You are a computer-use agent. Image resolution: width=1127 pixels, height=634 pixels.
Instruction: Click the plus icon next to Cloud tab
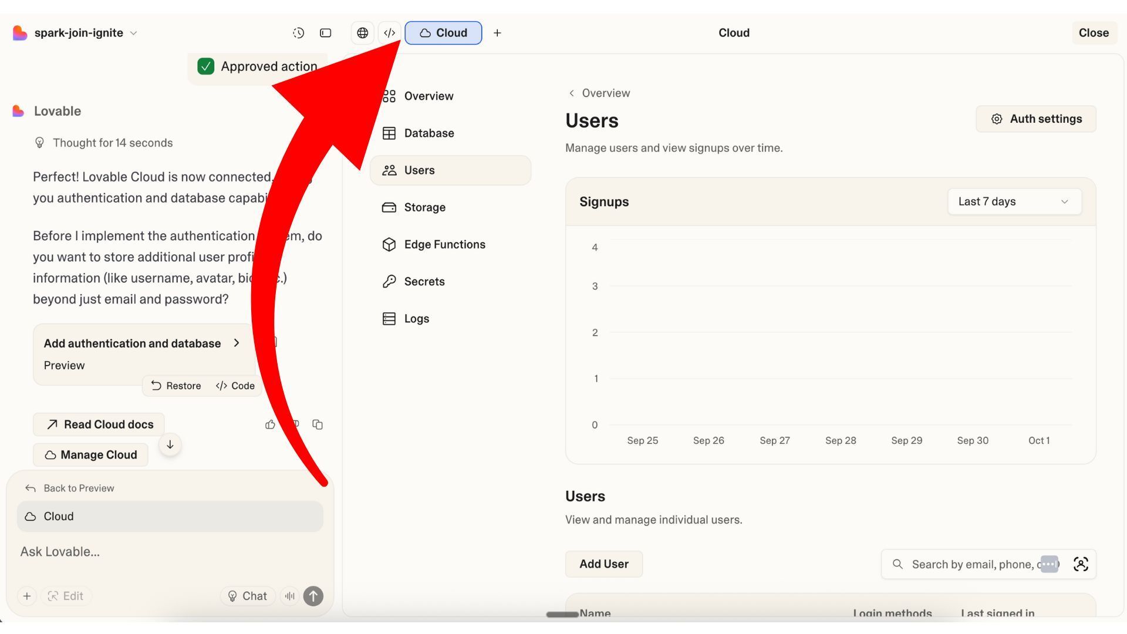pyautogui.click(x=497, y=33)
